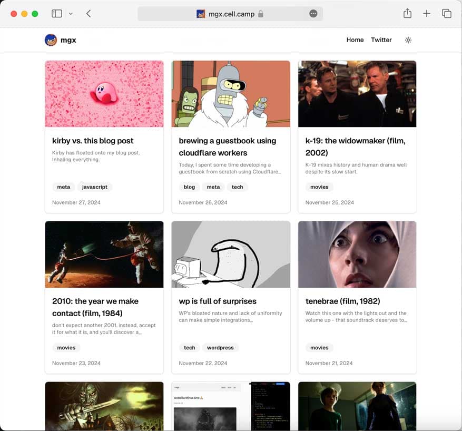
Task: Navigate back using the back arrow
Action: [x=89, y=13]
